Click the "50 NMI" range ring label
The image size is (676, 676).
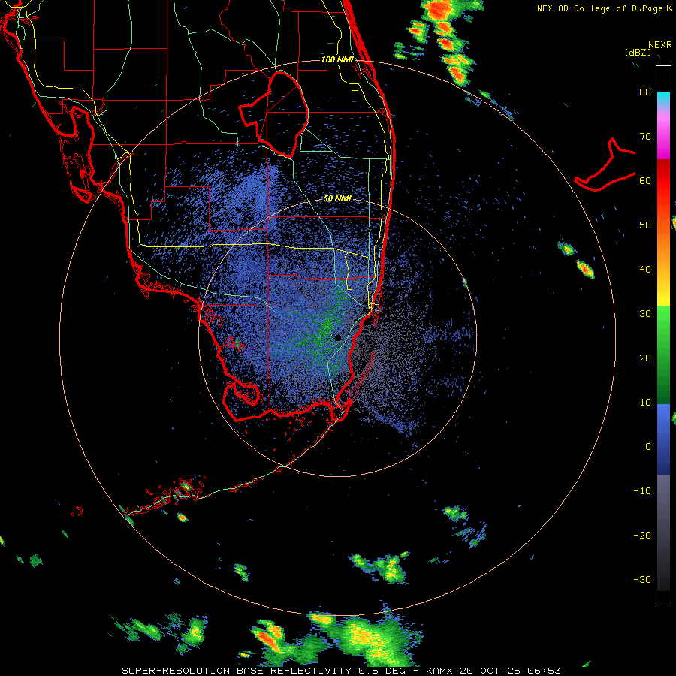[337, 199]
